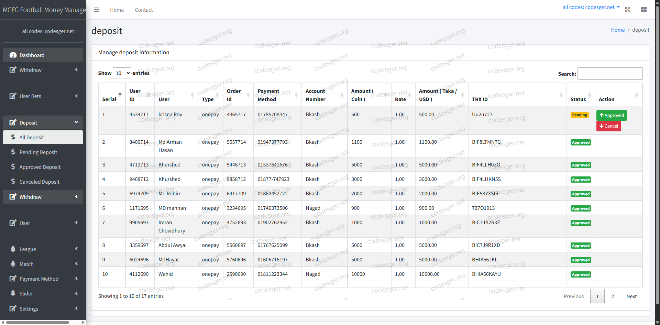Click the fullscreen expand icon
660x325 pixels.
pyautogui.click(x=628, y=10)
